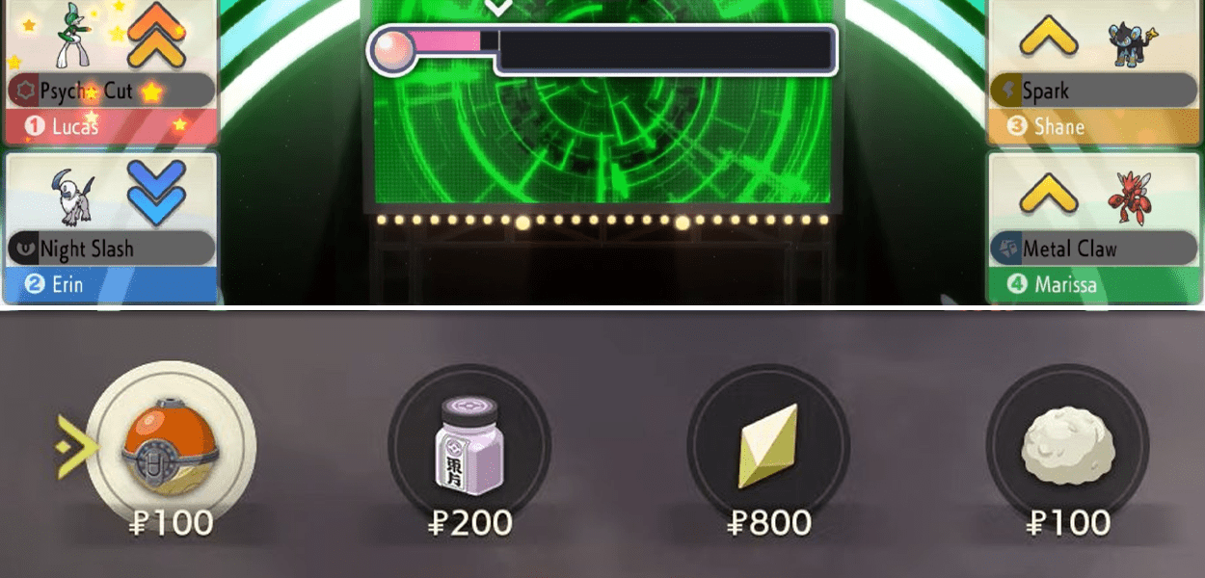Image resolution: width=1205 pixels, height=578 pixels.
Task: Click the Luxray sprite on Shane's card
Action: pos(1129,42)
